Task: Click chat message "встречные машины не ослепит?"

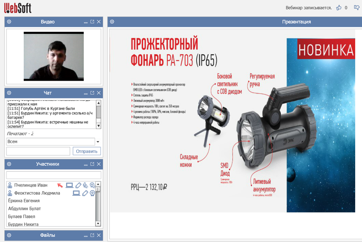Action: 48,124
